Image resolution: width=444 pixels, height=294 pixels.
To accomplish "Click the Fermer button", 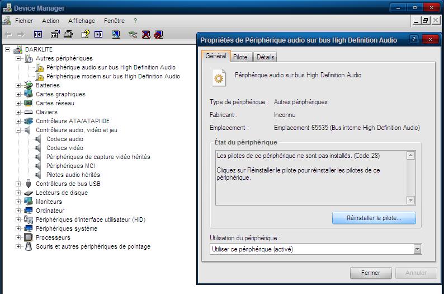I will [x=371, y=273].
